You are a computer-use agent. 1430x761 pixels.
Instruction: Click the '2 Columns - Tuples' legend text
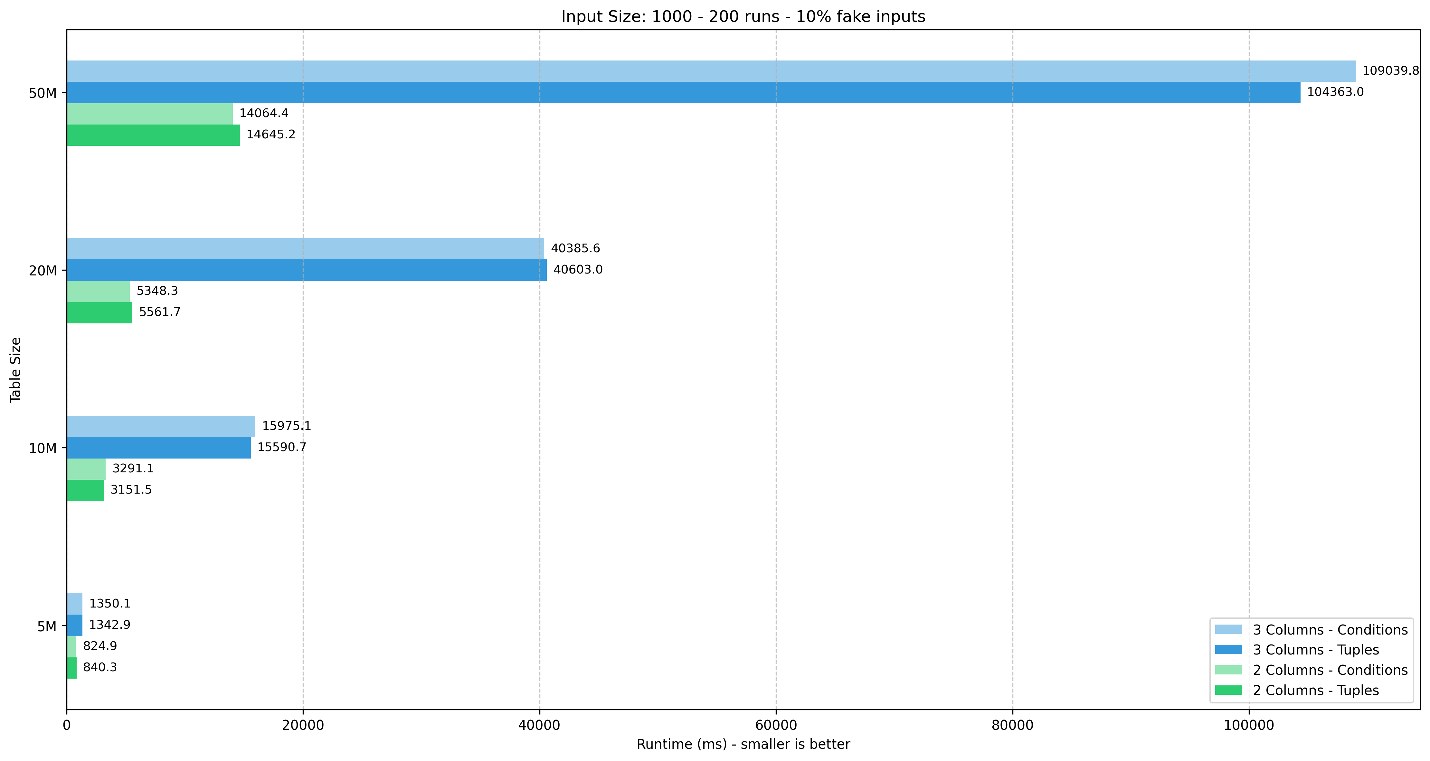click(x=1316, y=690)
